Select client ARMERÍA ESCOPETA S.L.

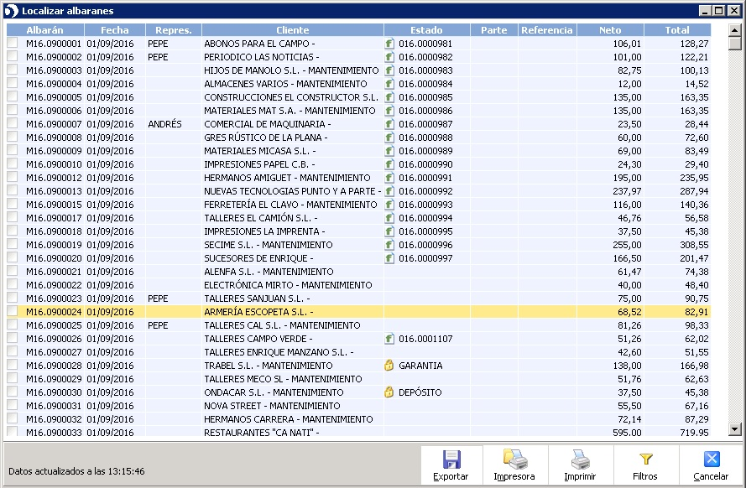click(x=258, y=312)
